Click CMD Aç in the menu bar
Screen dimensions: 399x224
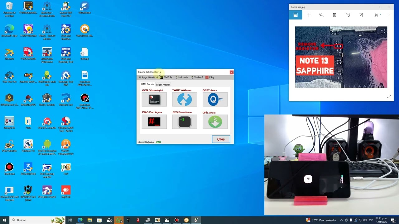tap(166, 77)
